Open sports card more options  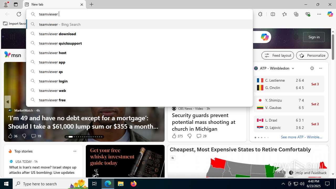click(321, 68)
